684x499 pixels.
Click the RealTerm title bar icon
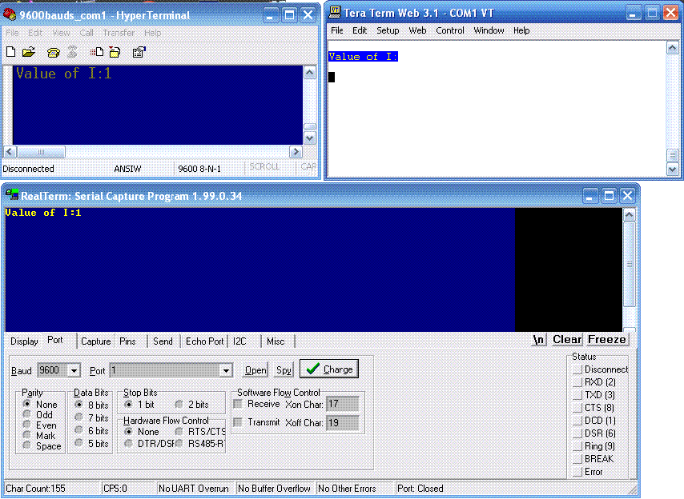point(12,195)
